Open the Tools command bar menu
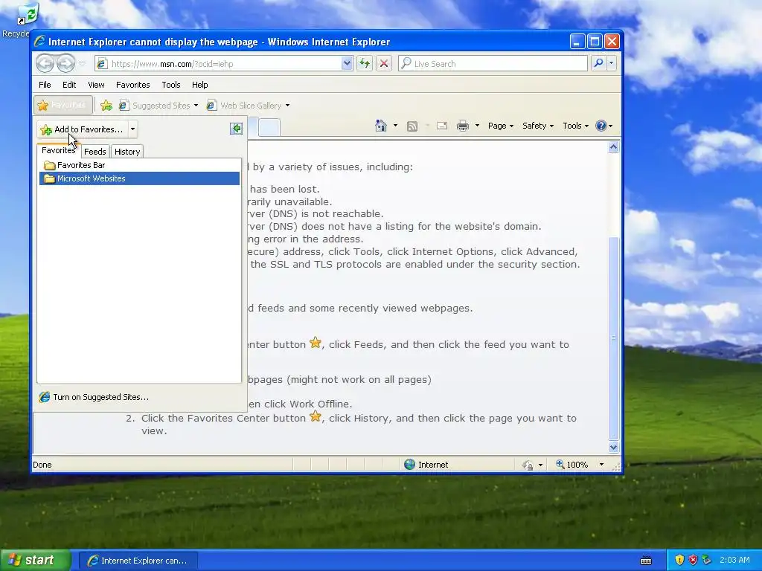Screen dimensions: 762x571 pyautogui.click(x=575, y=126)
